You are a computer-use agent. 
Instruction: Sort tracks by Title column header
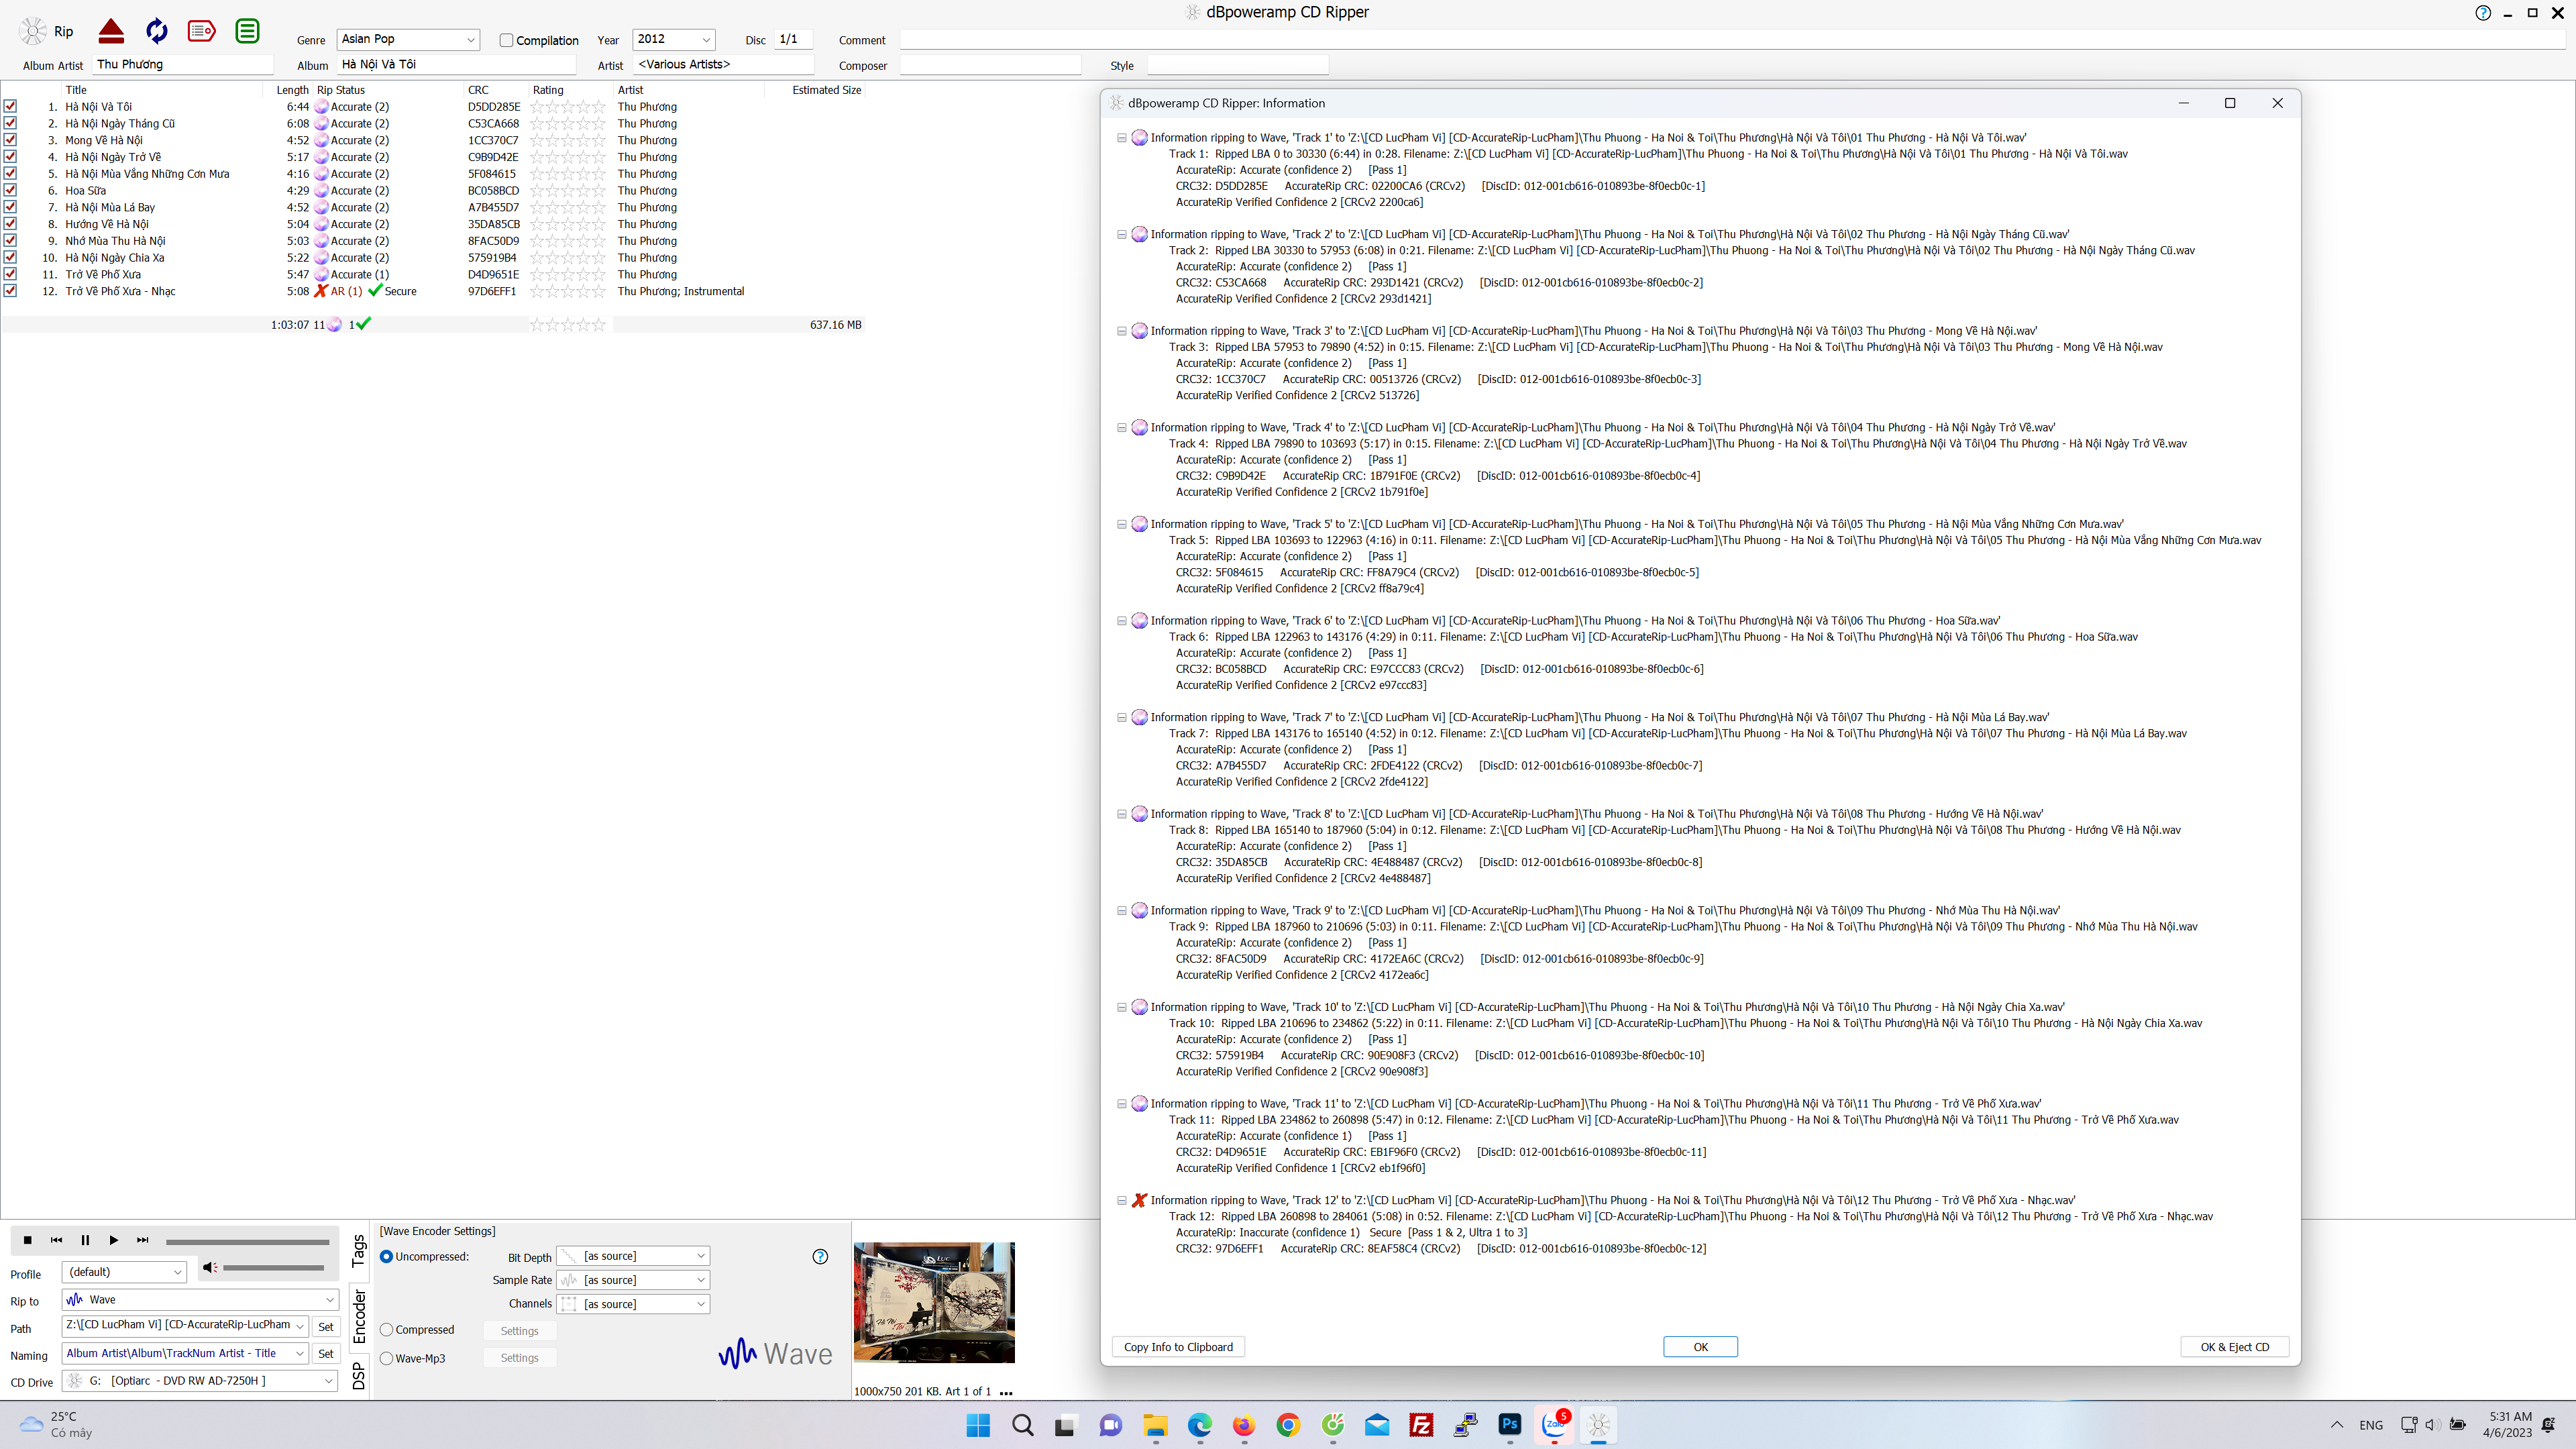click(76, 90)
